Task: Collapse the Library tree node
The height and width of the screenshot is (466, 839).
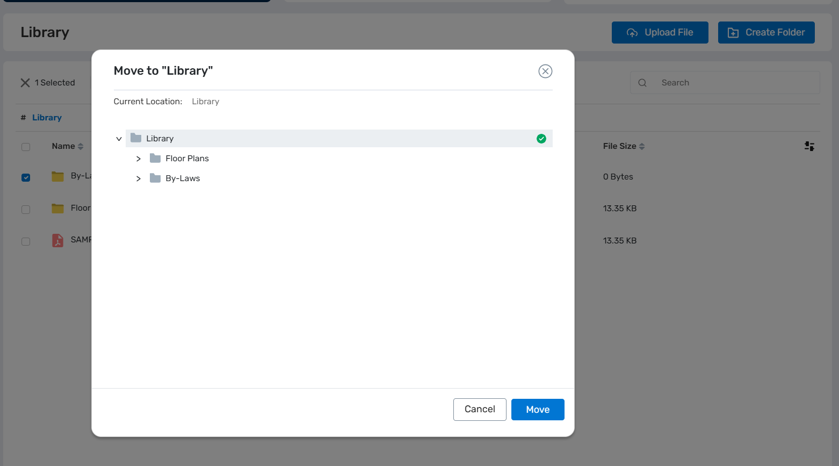Action: pyautogui.click(x=119, y=139)
